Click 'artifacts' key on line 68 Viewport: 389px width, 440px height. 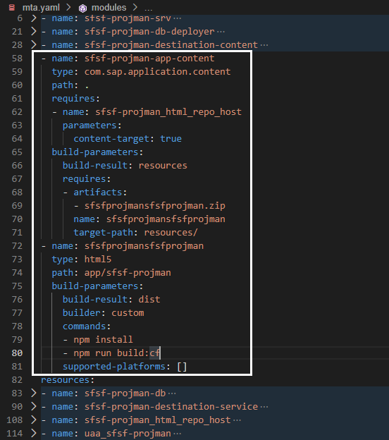click(97, 192)
